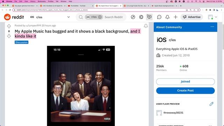This screenshot has width=224, height=126.
Task: Reload the current page
Action: 10,10
